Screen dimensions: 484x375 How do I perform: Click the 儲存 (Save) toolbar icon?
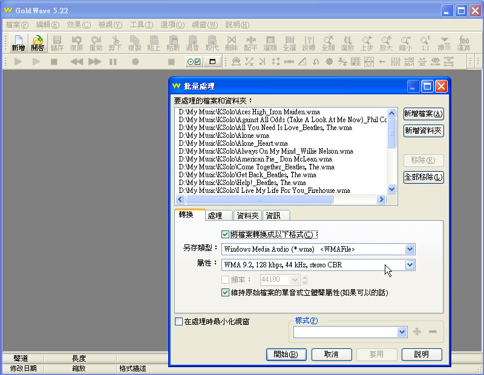[x=57, y=42]
